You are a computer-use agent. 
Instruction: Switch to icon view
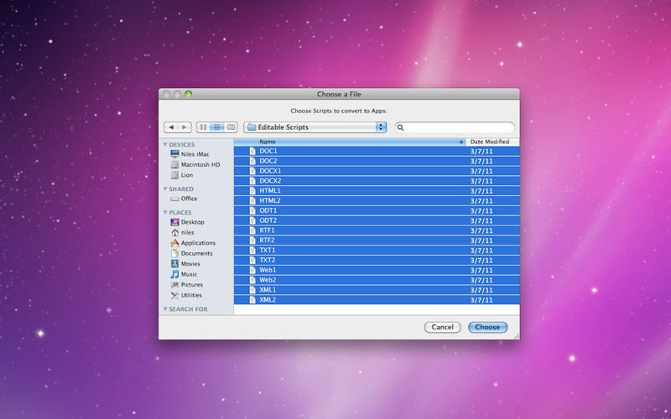(x=203, y=127)
